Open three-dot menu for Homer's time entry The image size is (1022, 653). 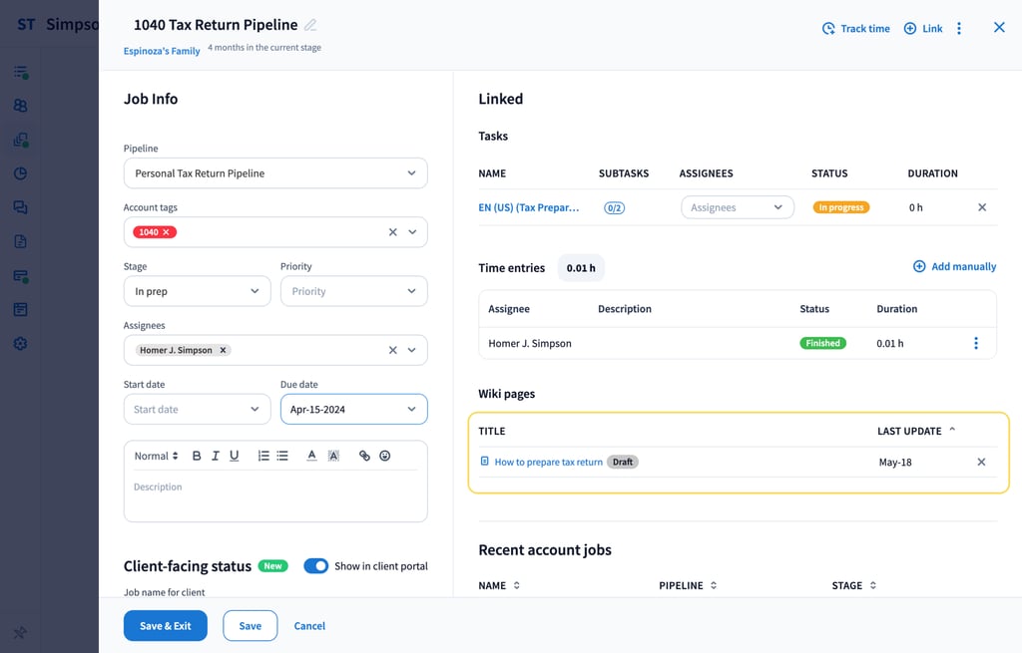coord(975,343)
